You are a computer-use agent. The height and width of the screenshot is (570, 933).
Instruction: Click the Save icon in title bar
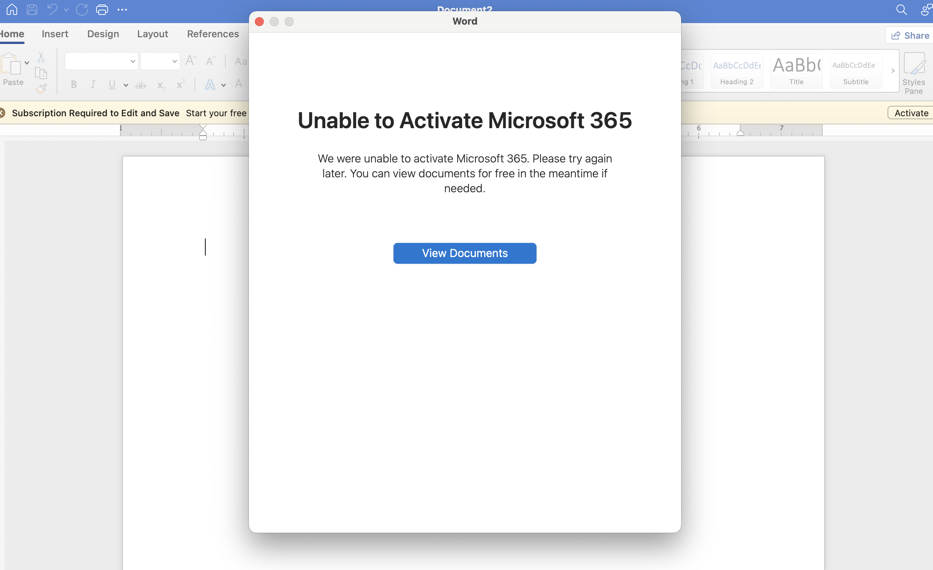coord(32,9)
